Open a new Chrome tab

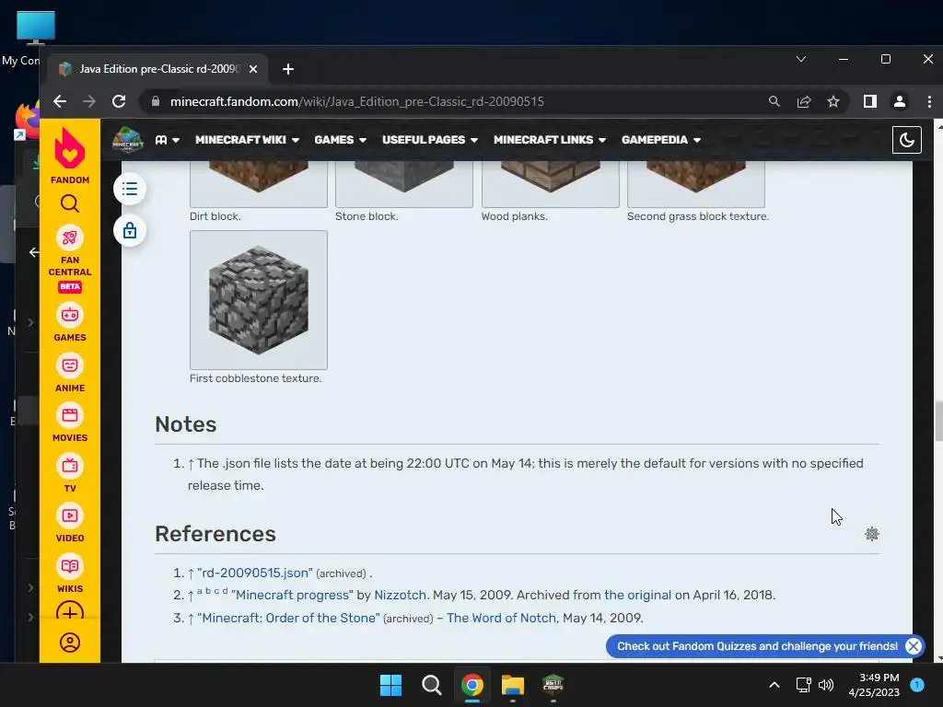(x=288, y=69)
